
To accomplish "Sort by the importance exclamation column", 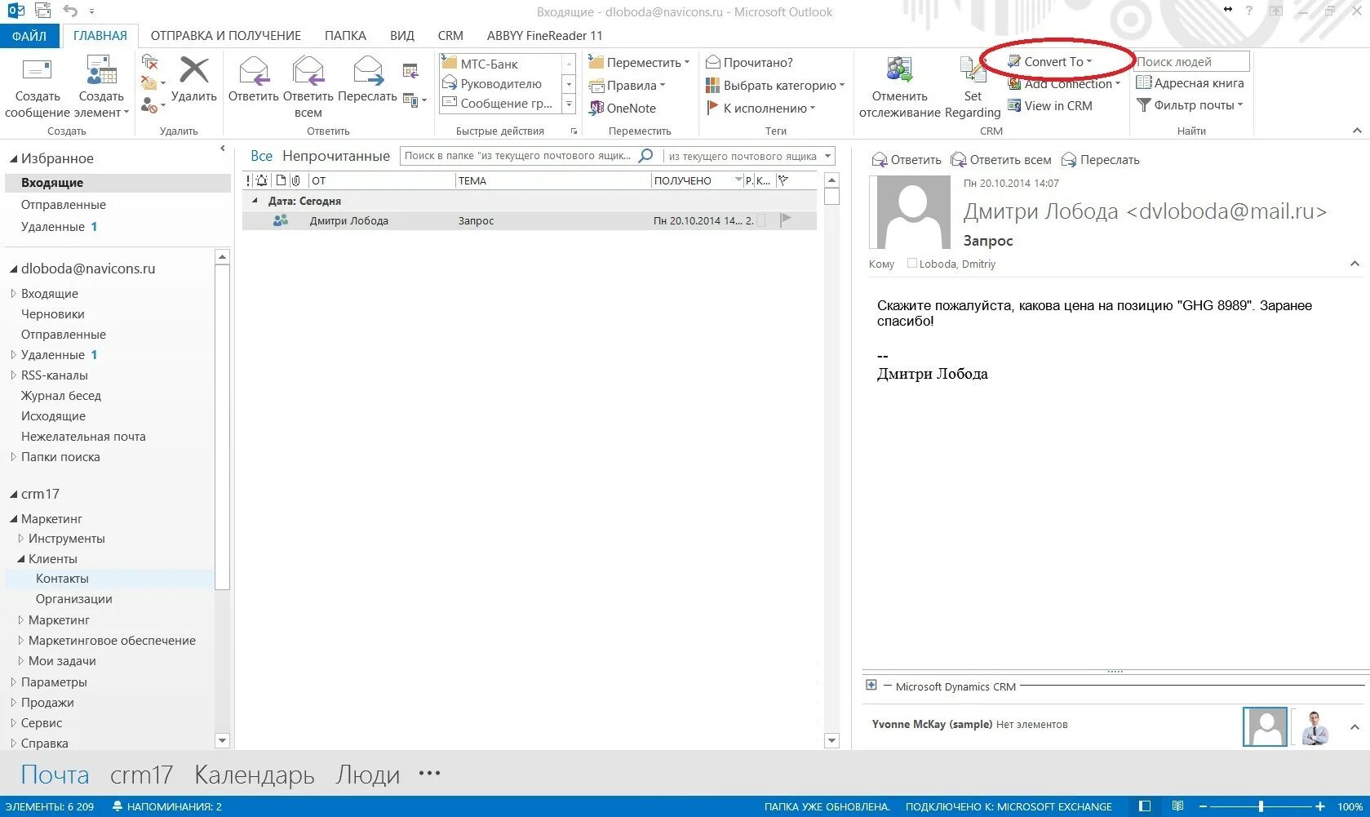I will pos(249,180).
